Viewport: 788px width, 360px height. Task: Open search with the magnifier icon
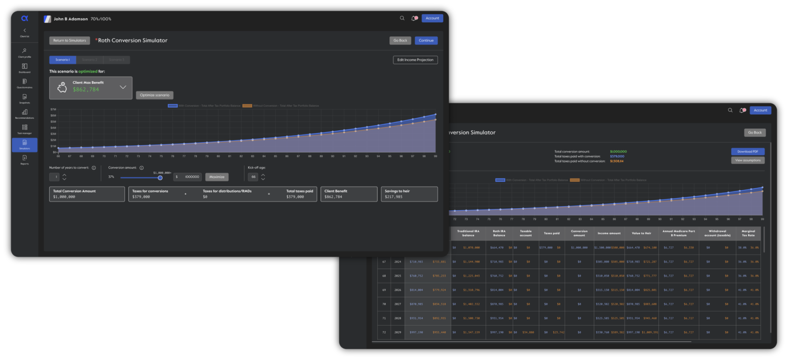402,18
